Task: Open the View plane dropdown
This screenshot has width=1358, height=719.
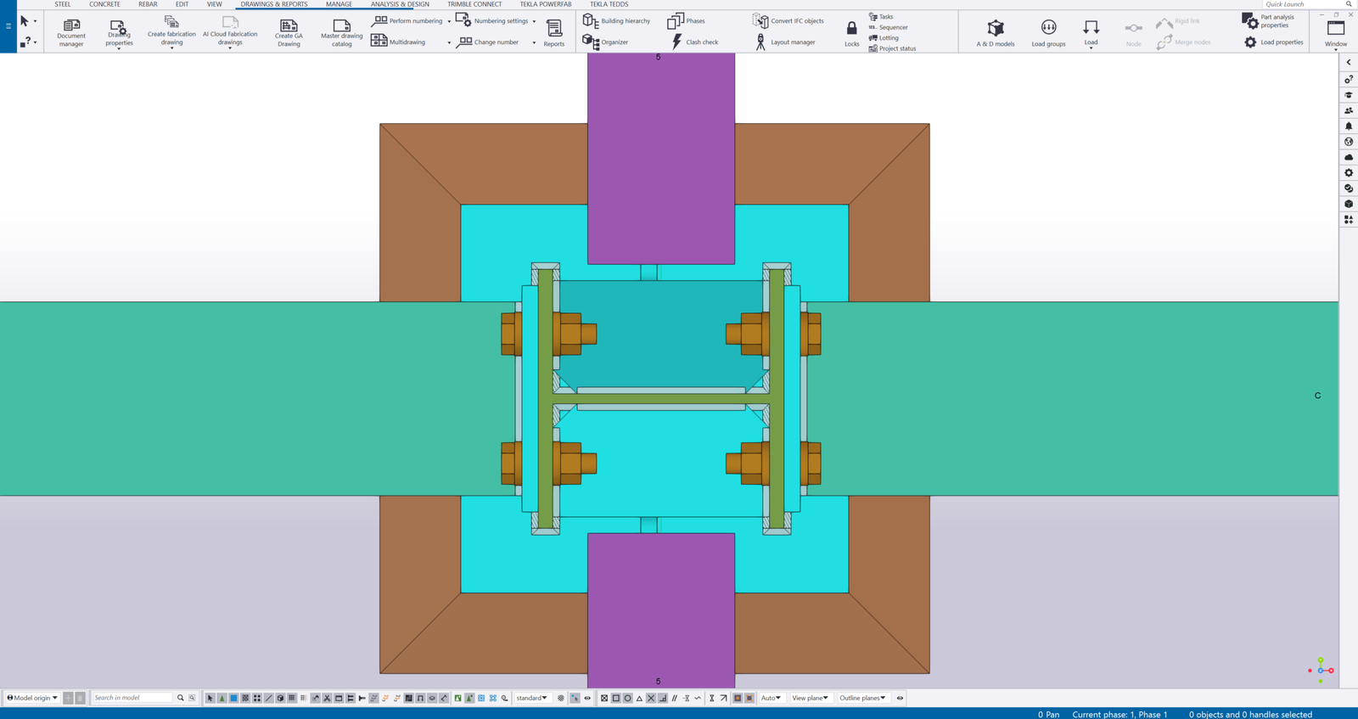Action: pos(810,698)
